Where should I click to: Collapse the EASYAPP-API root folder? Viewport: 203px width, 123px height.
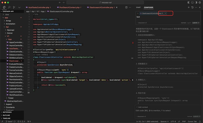tap(12, 11)
